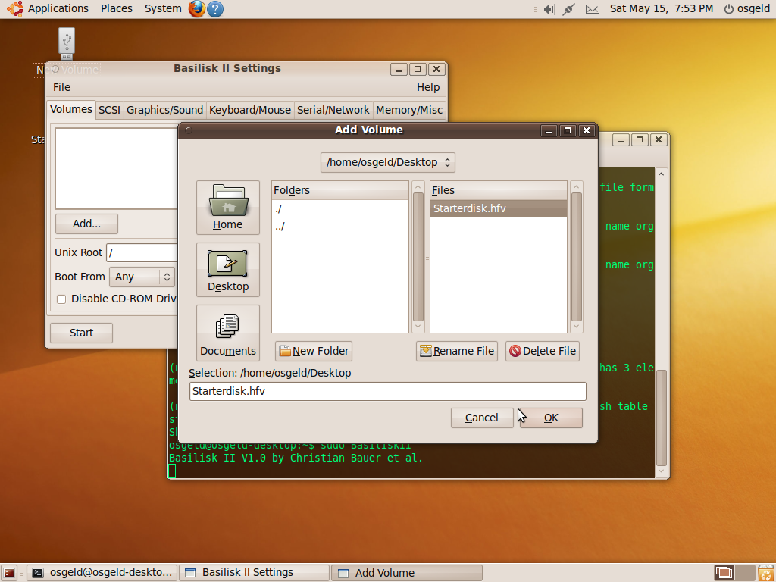Switch workspace using the workspace switcher
Screen dimensions: 776x582
[722, 573]
